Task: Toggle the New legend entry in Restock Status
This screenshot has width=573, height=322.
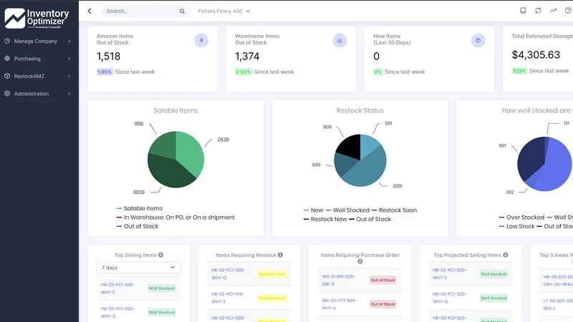Action: pos(313,210)
